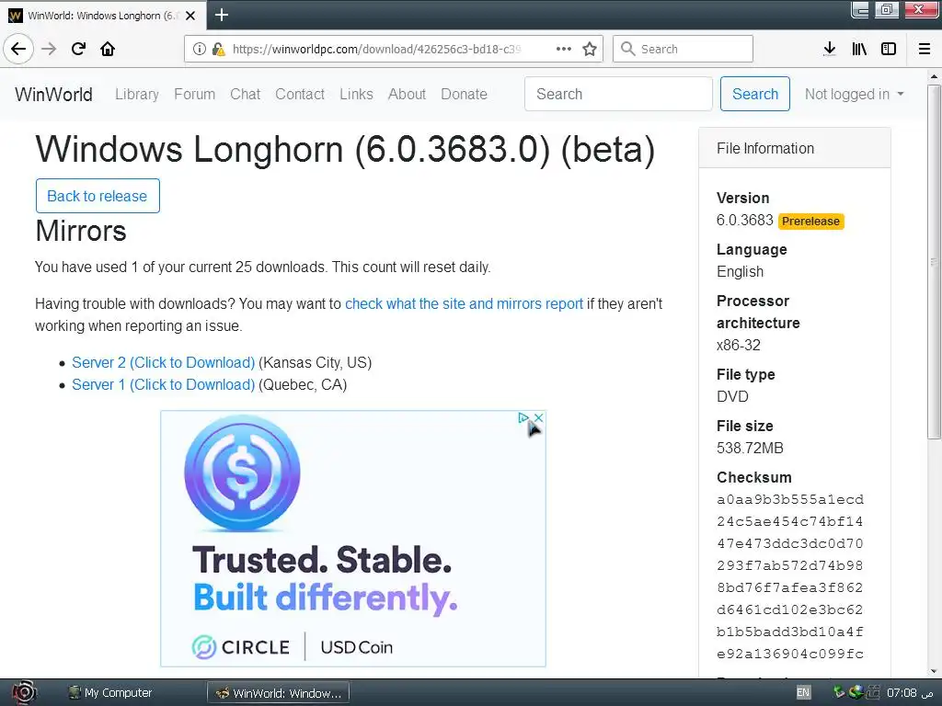The image size is (942, 706).
Task: Open check what the site and mirrors report link
Action: coord(464,303)
